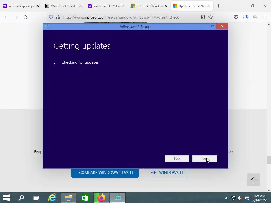Open Task View on the taskbar
Viewport: 271px width, 203px height.
tap(36, 198)
